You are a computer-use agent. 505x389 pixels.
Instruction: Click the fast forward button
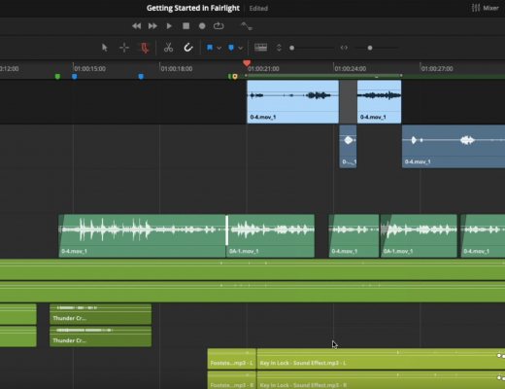coord(152,26)
